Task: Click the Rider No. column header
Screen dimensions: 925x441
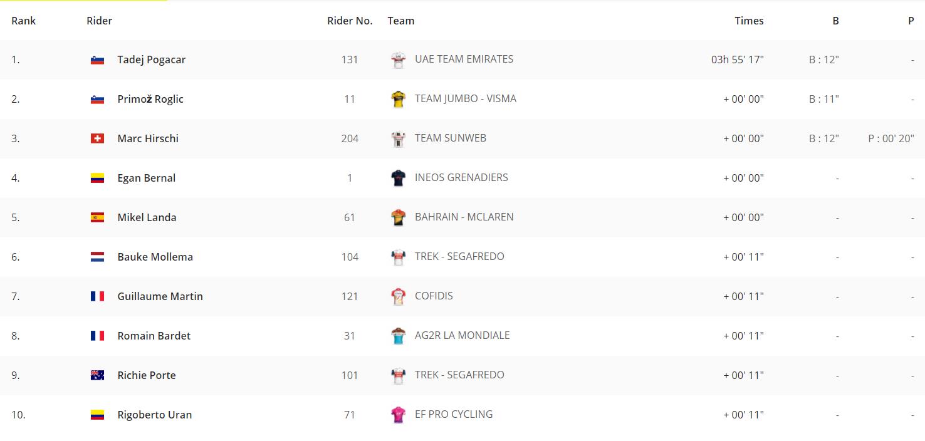Action: 350,21
